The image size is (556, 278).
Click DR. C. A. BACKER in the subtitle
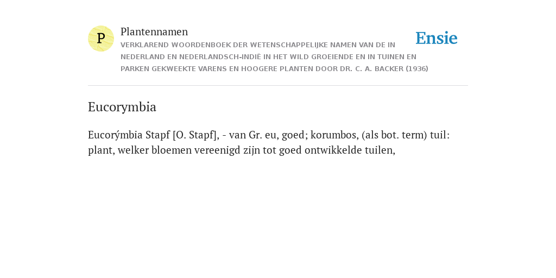(x=371, y=69)
